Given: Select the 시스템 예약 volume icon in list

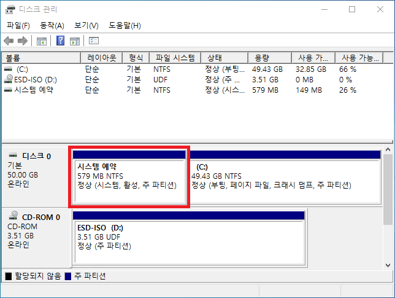Looking at the screenshot, I should 8,90.
